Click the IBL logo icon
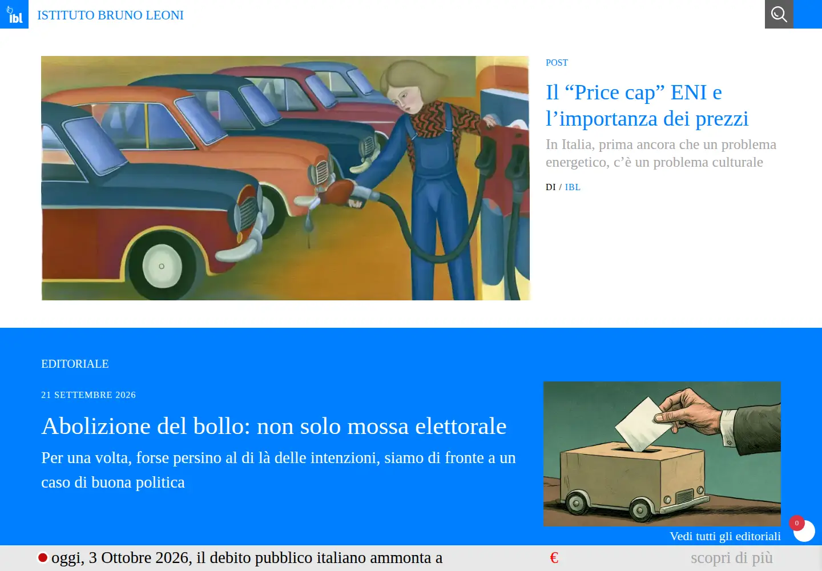The width and height of the screenshot is (822, 571). point(14,14)
